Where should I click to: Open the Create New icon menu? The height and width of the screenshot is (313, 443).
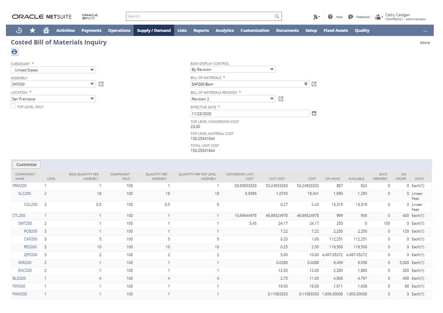[316, 17]
